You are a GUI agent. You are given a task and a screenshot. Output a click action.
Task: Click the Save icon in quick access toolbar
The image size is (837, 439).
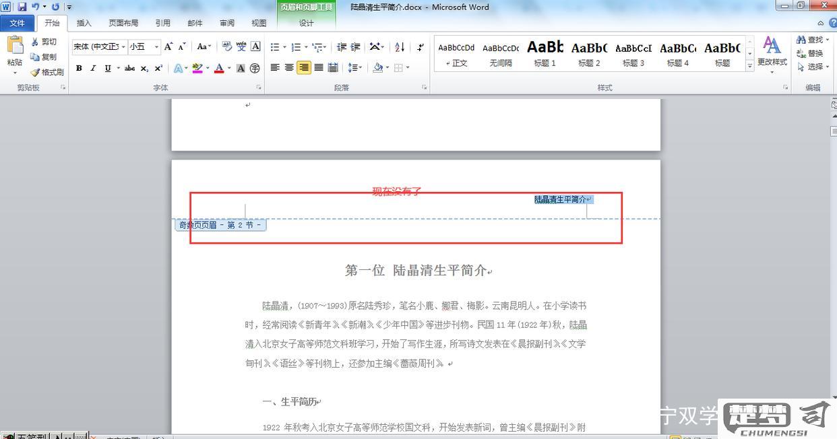(x=22, y=7)
